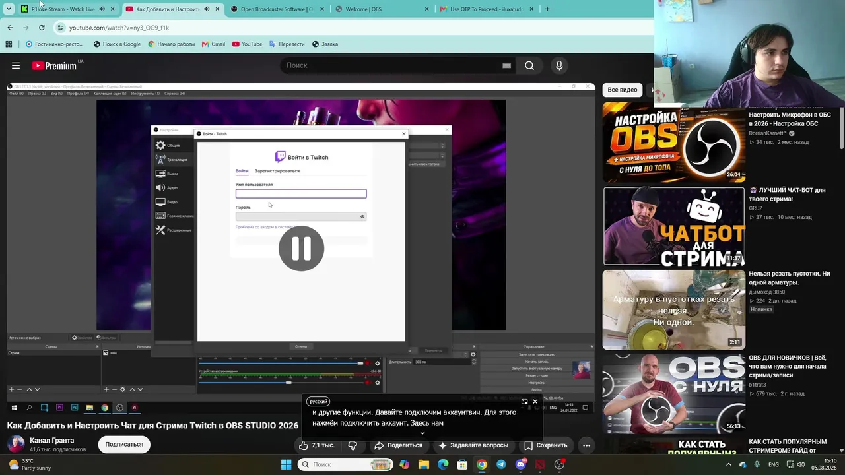This screenshot has width=845, height=475.
Task: Open the Заявка bookmark
Action: pyautogui.click(x=325, y=44)
